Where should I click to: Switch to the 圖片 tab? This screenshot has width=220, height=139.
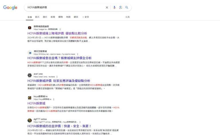coord(45,17)
